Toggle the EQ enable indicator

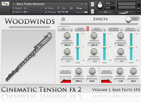click(x=71, y=29)
